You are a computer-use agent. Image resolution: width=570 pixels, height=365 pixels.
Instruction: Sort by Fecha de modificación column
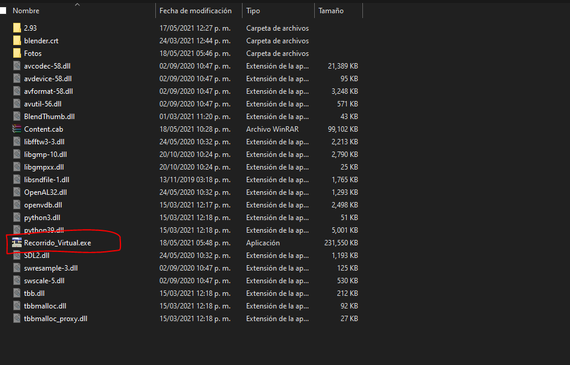pyautogui.click(x=196, y=11)
